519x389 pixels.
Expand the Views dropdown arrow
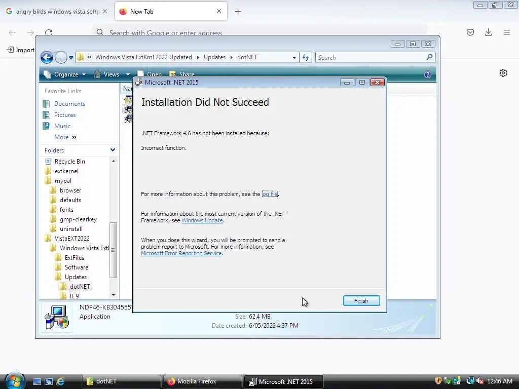128,74
